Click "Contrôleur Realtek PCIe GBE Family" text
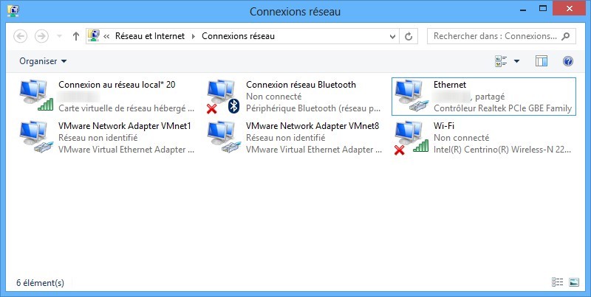The image size is (591, 297). pos(502,108)
